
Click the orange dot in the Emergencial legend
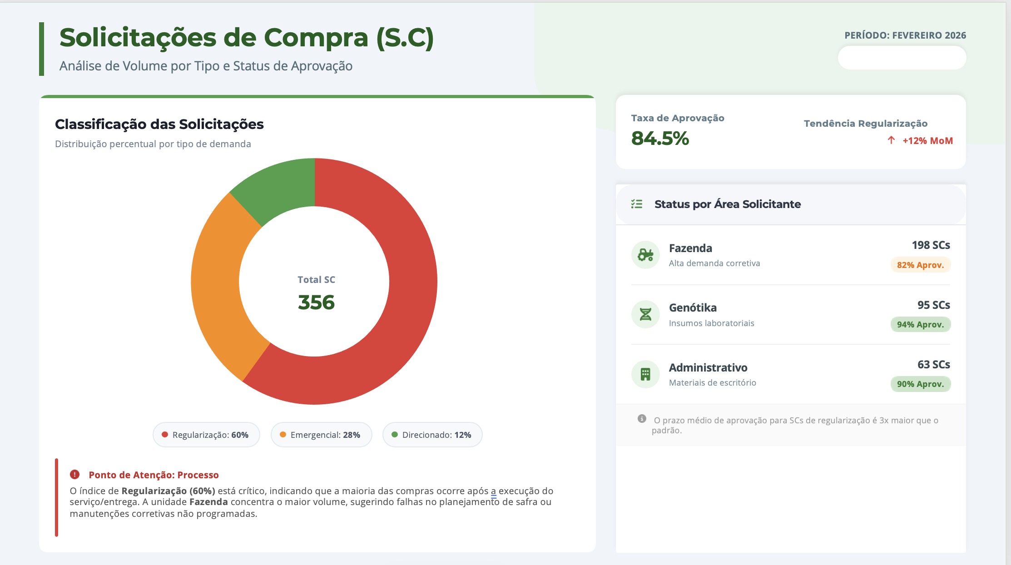[283, 435]
